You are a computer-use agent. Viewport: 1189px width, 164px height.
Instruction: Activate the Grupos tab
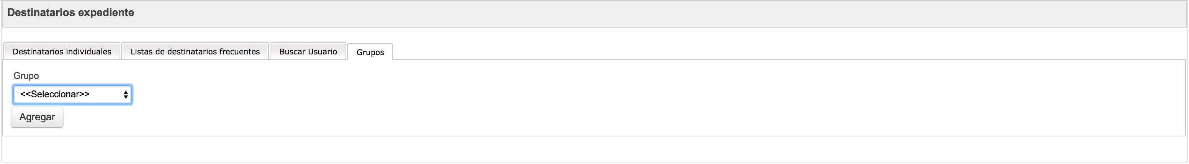coord(370,52)
